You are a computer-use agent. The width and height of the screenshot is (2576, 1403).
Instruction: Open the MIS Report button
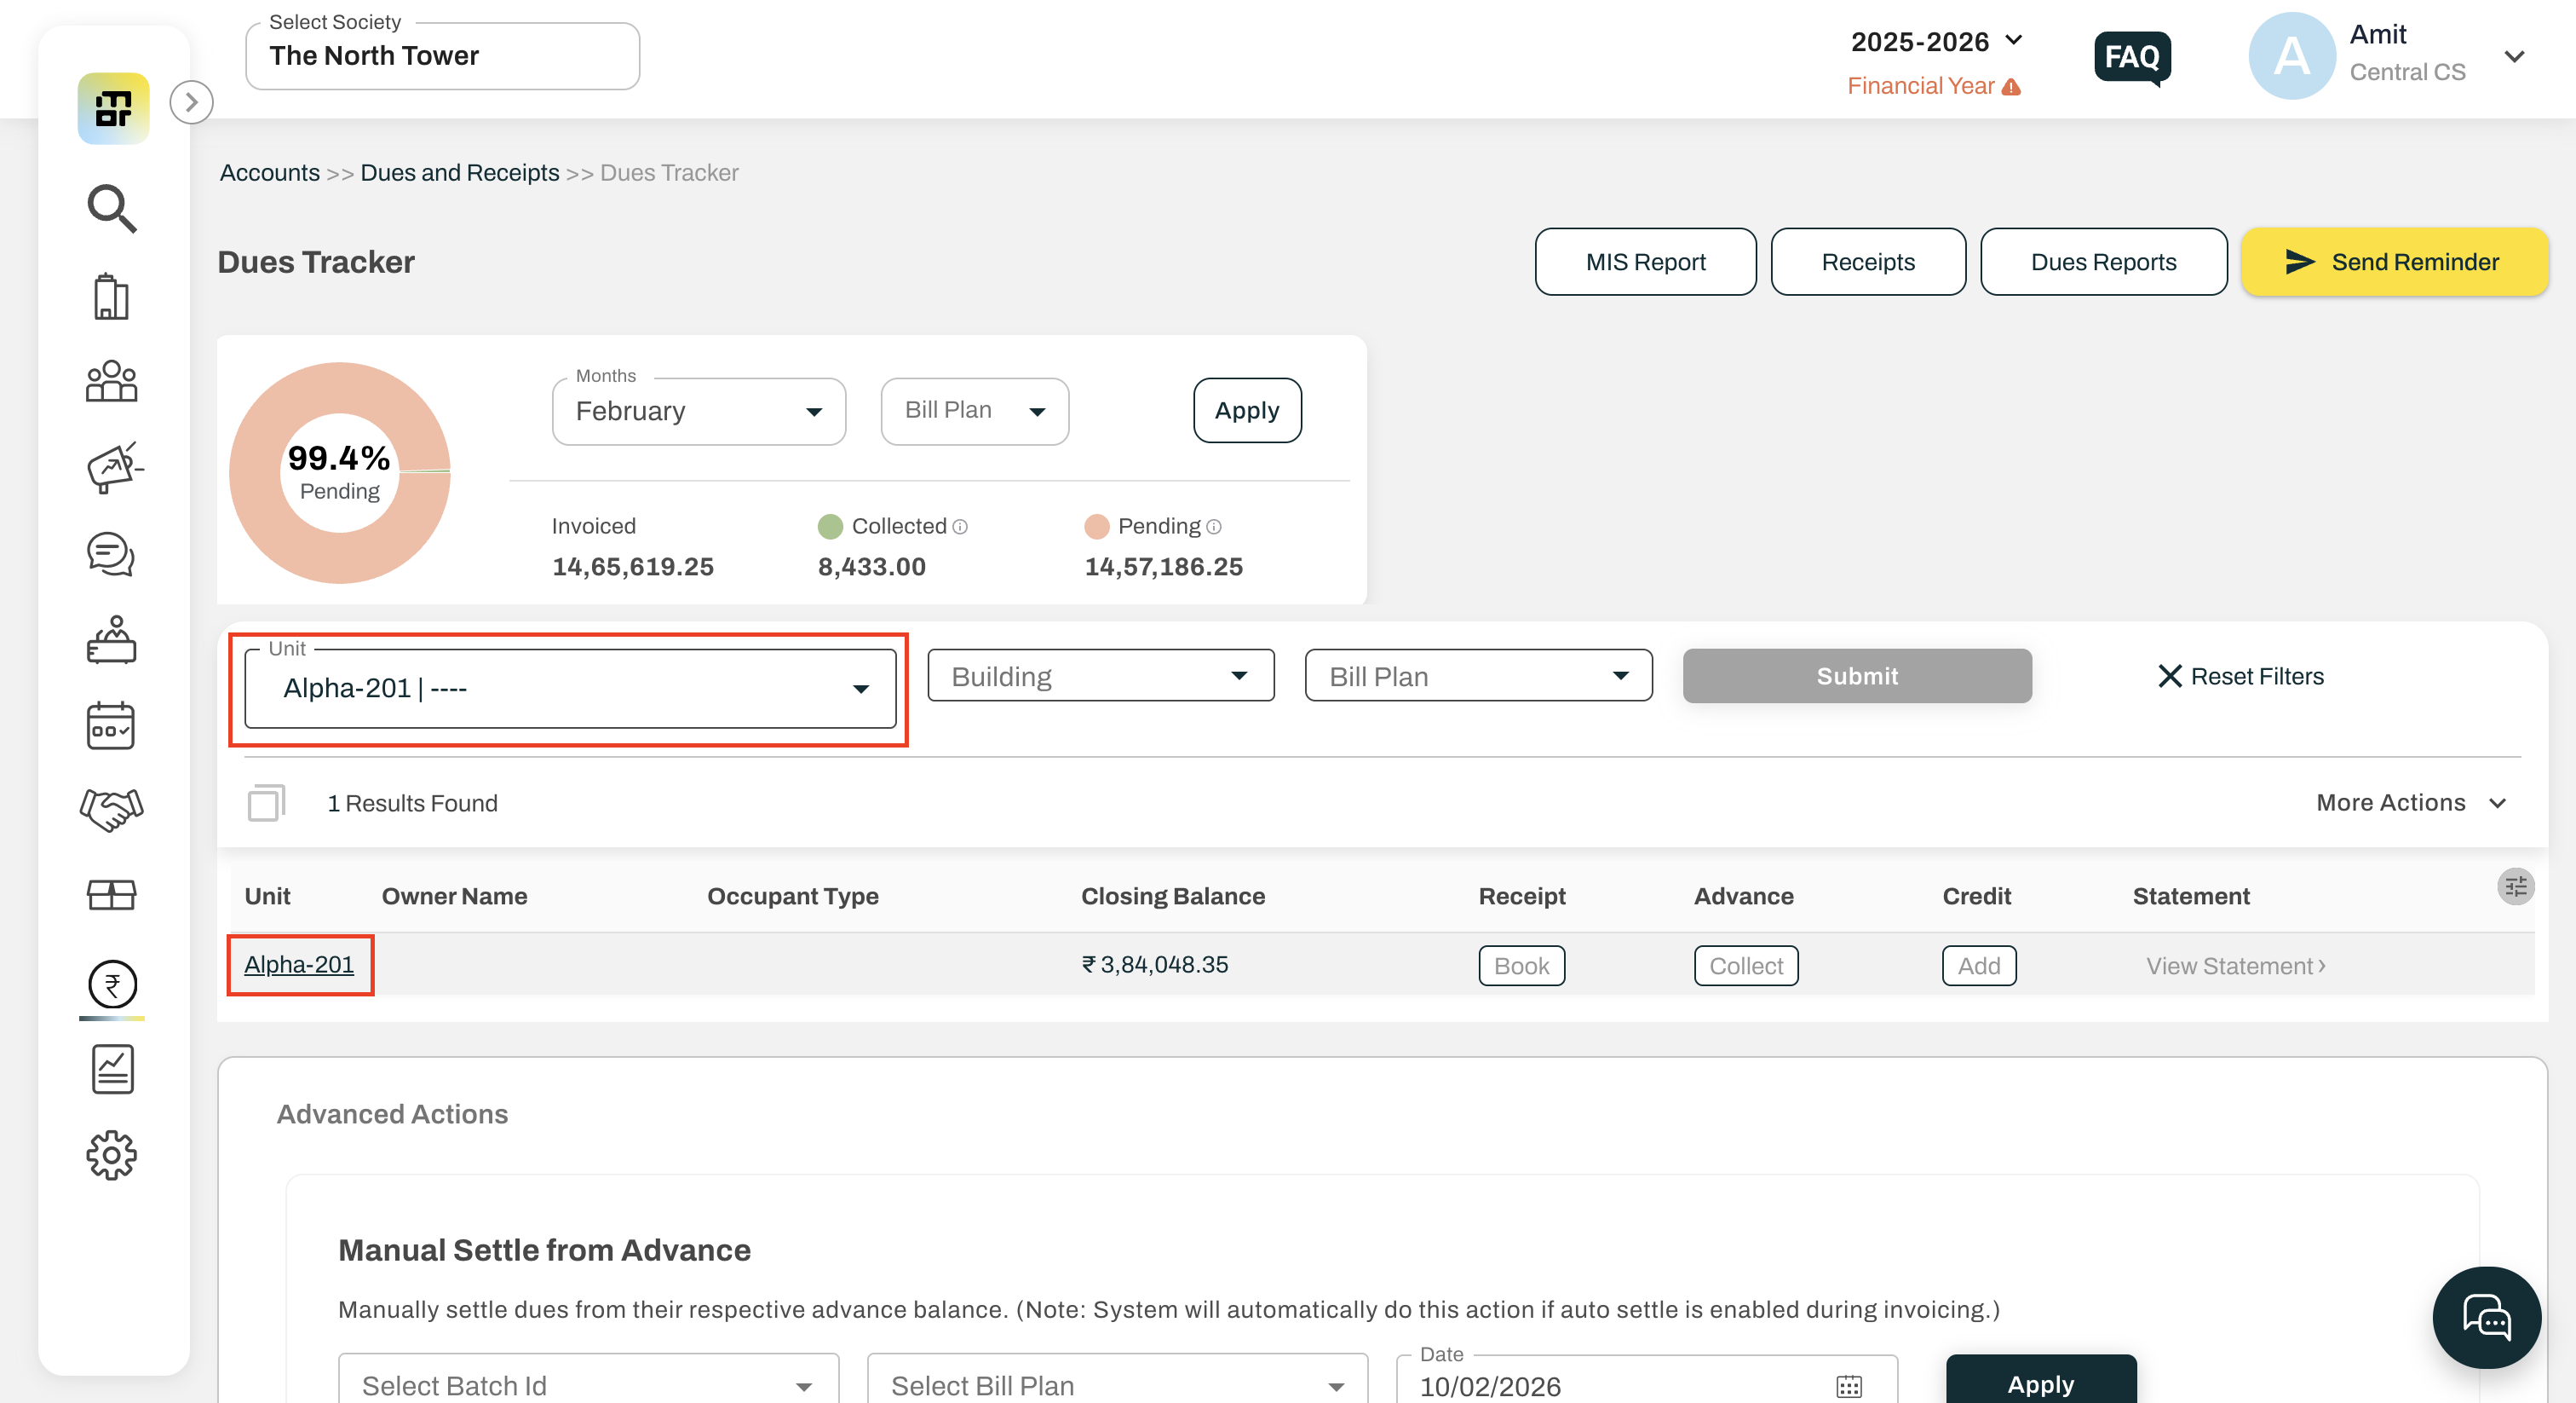point(1645,263)
